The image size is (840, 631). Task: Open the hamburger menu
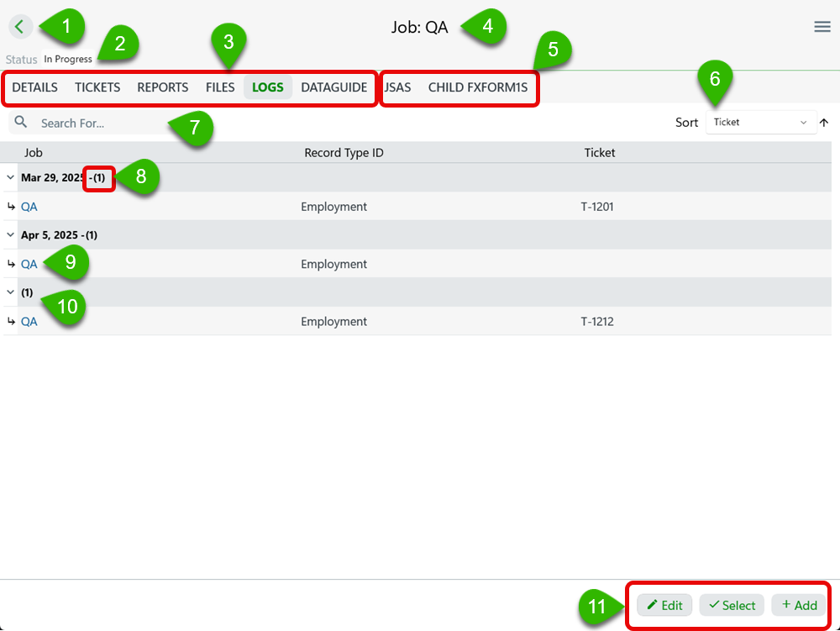822,27
